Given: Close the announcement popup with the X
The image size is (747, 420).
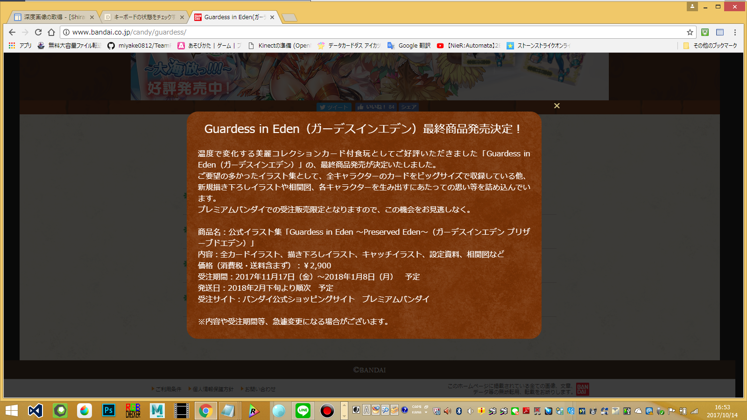Looking at the screenshot, I should point(557,106).
